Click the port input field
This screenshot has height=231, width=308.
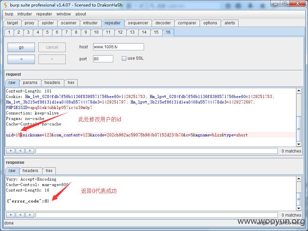[x=103, y=59]
